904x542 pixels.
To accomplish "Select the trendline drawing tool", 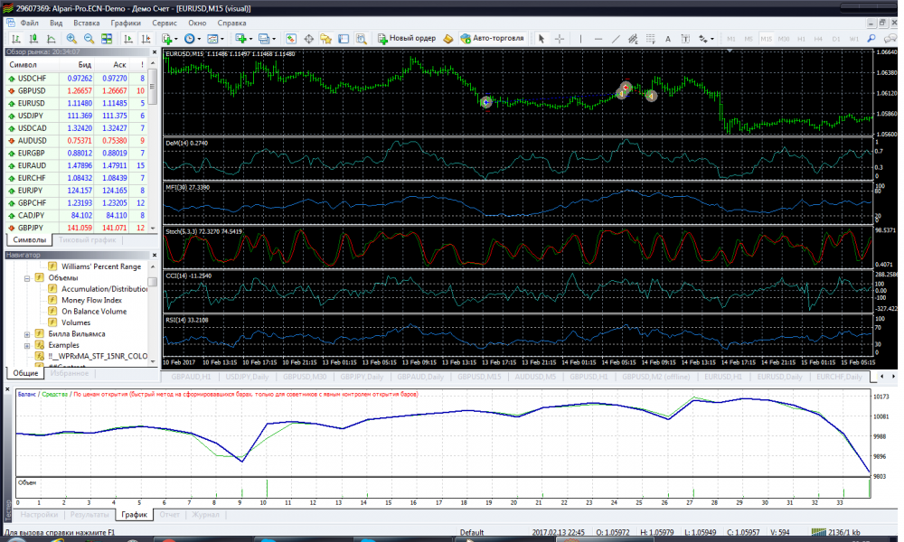I will coord(616,39).
